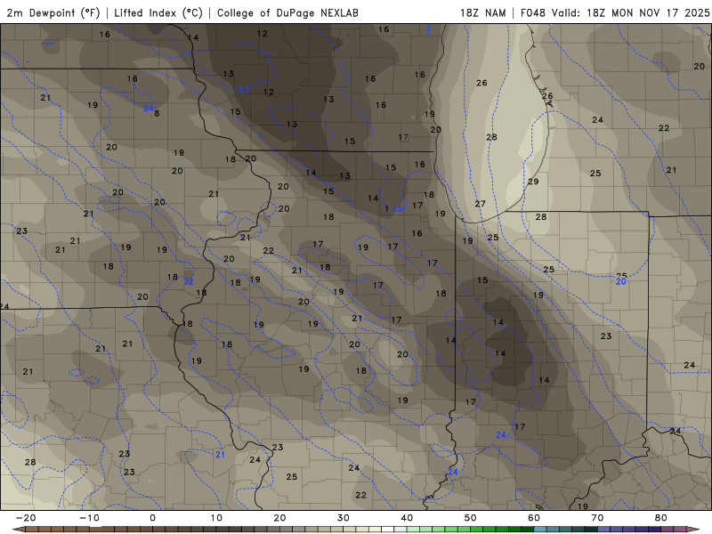
Task: Select the 60 label on the color scale
Action: coord(534,518)
